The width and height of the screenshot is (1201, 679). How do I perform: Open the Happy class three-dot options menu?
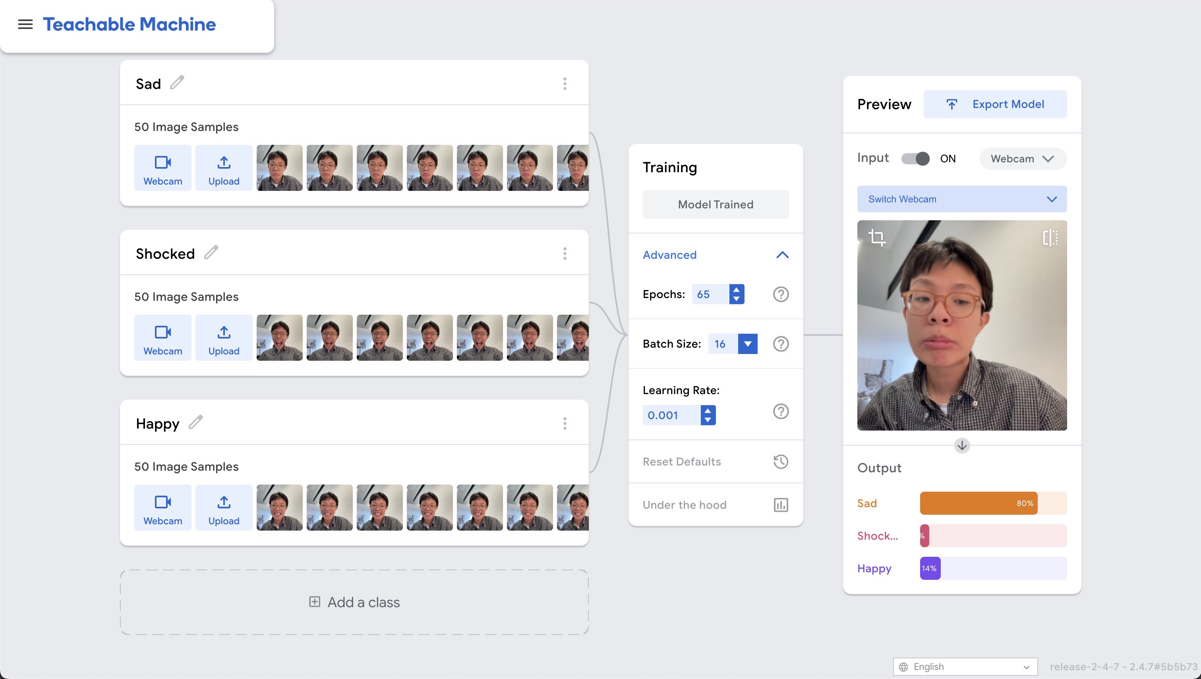(565, 423)
